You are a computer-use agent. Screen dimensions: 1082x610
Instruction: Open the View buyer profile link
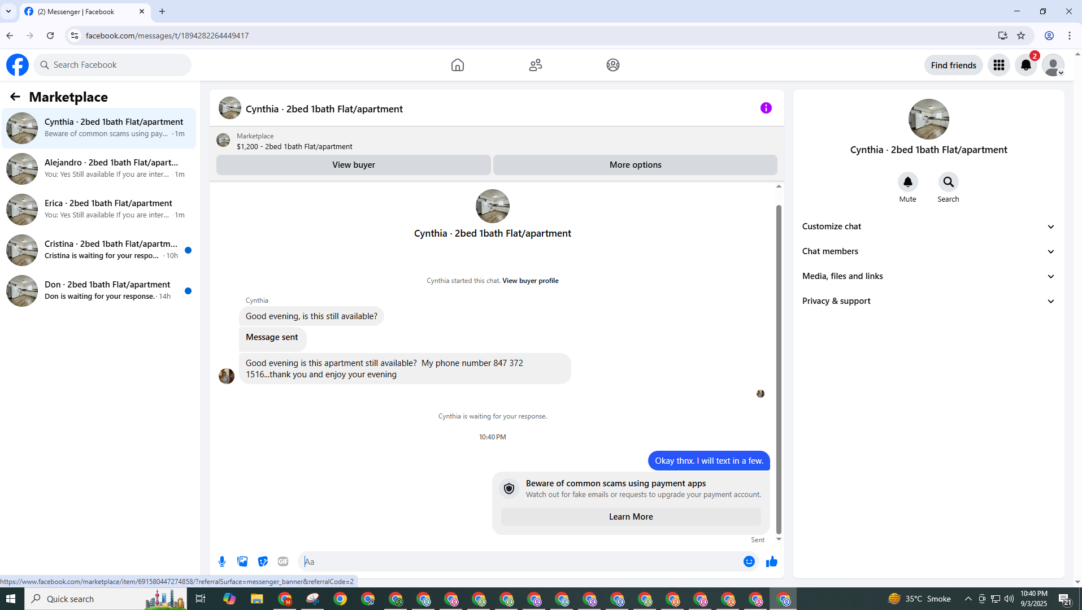[x=531, y=281]
